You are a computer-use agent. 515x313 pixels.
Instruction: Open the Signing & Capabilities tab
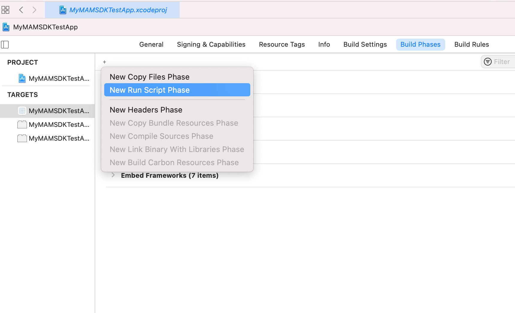[211, 45]
